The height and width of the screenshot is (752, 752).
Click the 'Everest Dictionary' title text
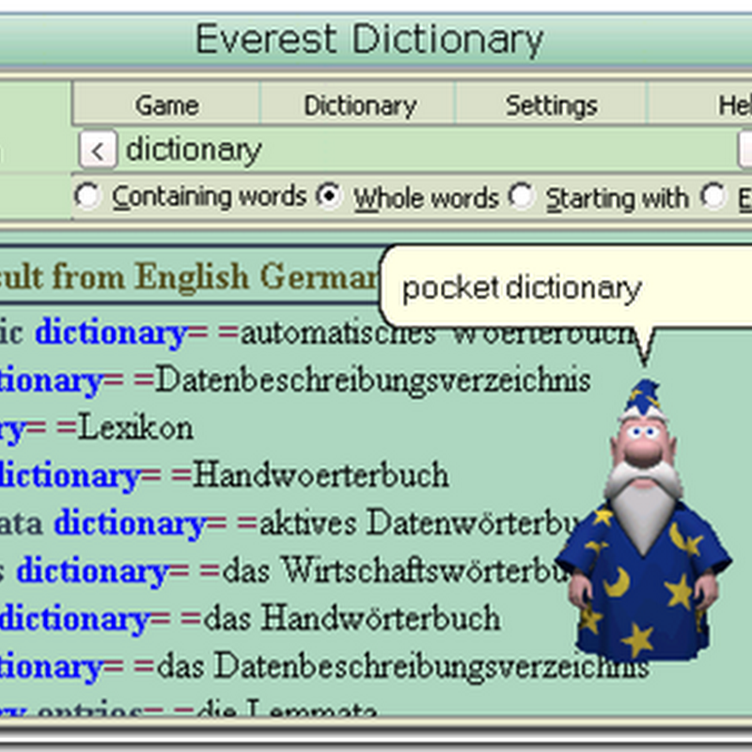(369, 39)
